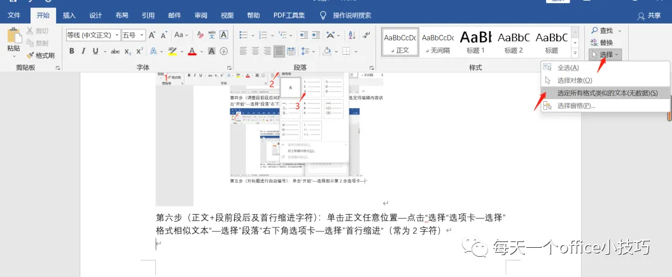Click the 共享 (Share) button
Viewport: 672px width, 277px height.
tap(649, 16)
